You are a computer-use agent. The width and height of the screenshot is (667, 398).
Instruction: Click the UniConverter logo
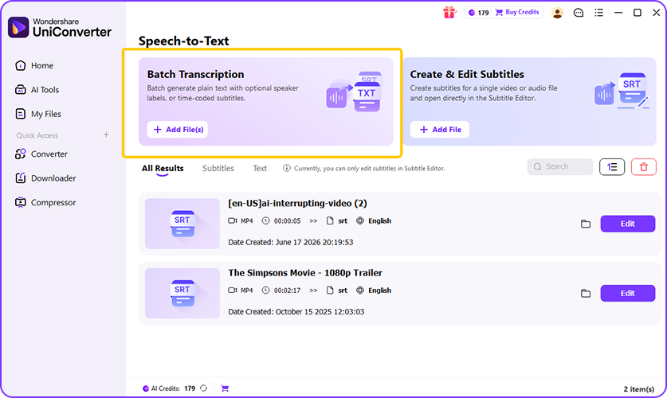60,27
